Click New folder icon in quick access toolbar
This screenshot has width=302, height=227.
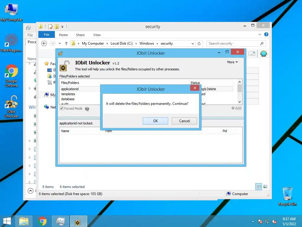[x=57, y=26]
